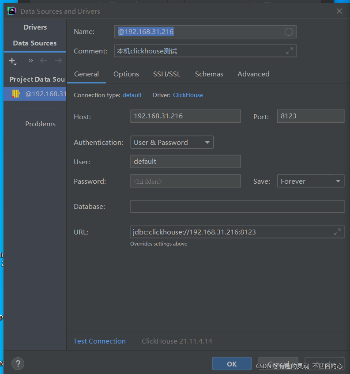Switch to the General tab
Screen dimensions: 350x374
click(x=87, y=74)
